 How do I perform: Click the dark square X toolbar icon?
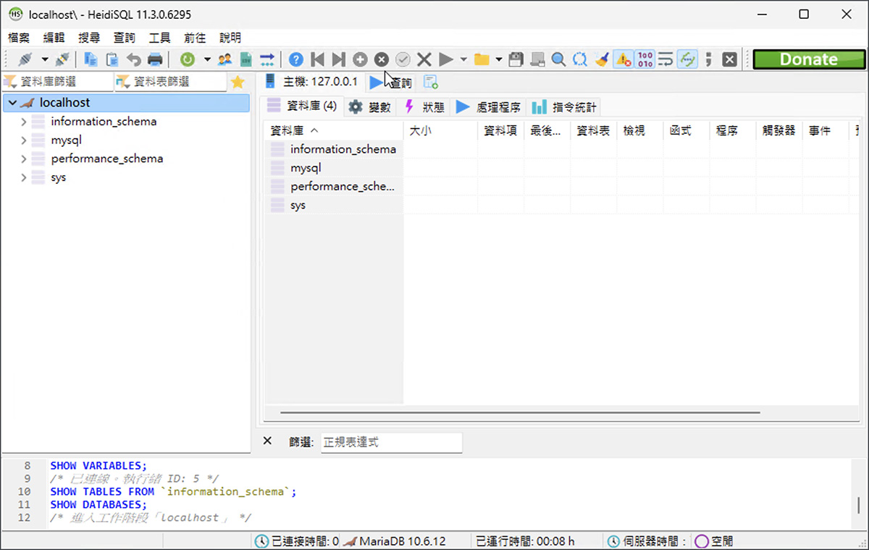pyautogui.click(x=730, y=59)
